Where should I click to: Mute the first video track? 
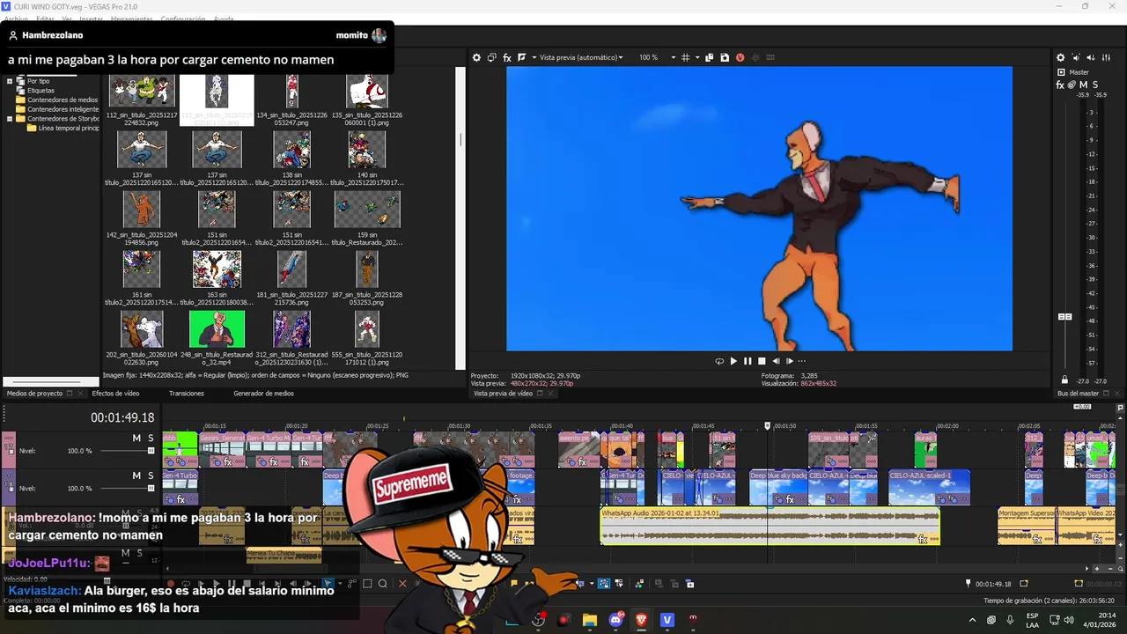click(x=136, y=438)
